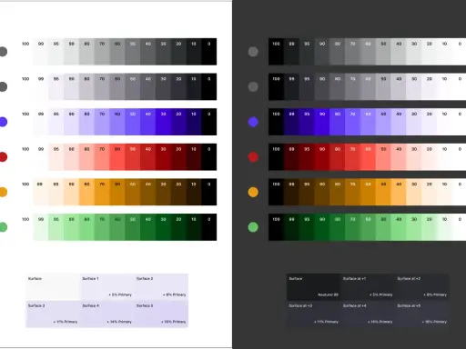Click the "+ 5% Primary" text in Surface 1

(x=120, y=294)
